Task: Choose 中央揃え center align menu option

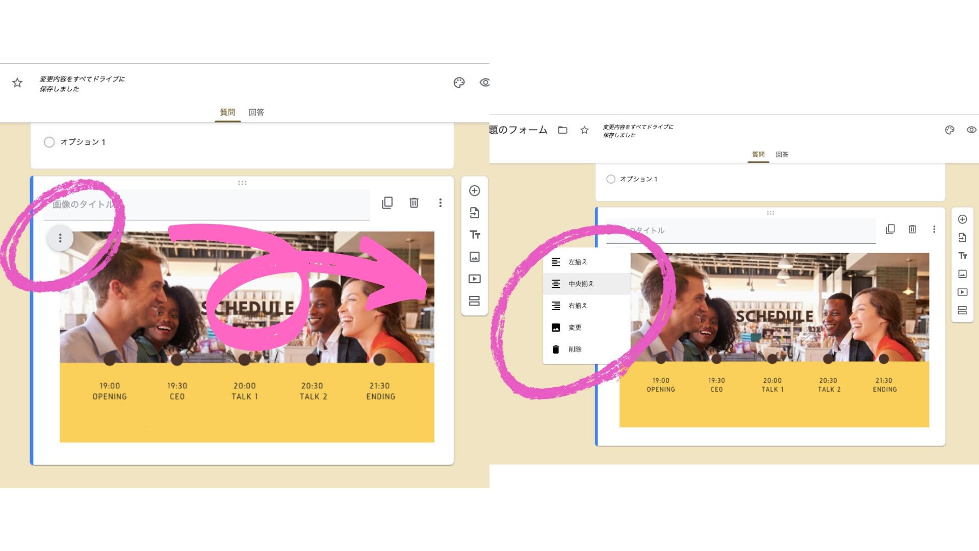Action: [x=586, y=284]
